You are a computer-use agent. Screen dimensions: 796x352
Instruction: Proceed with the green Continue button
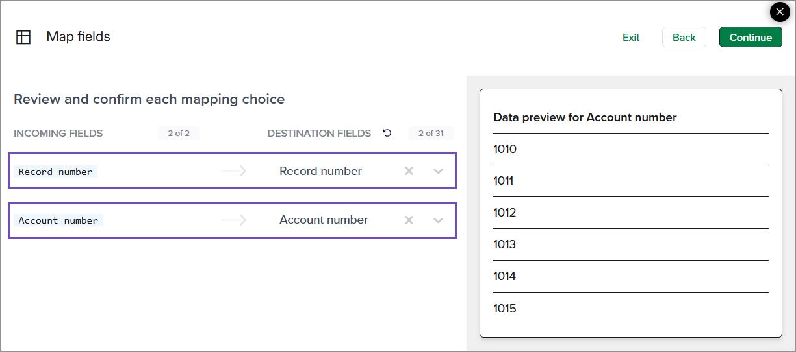tap(751, 37)
